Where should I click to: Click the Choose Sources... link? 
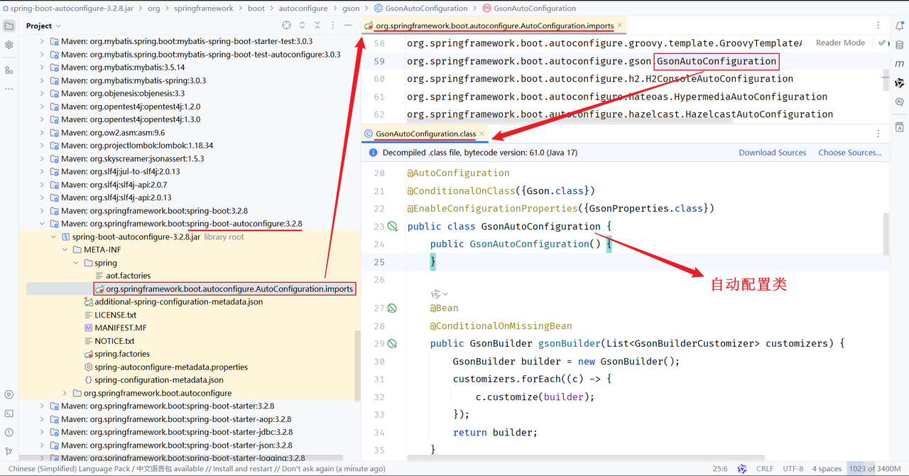tap(849, 153)
